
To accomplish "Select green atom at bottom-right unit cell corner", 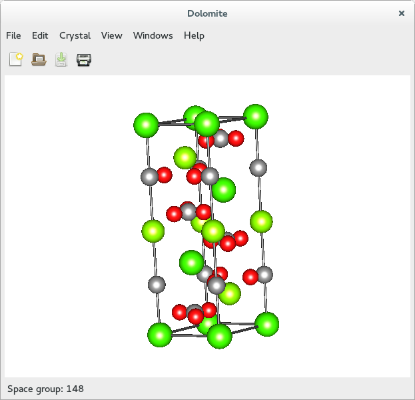I will point(267,324).
